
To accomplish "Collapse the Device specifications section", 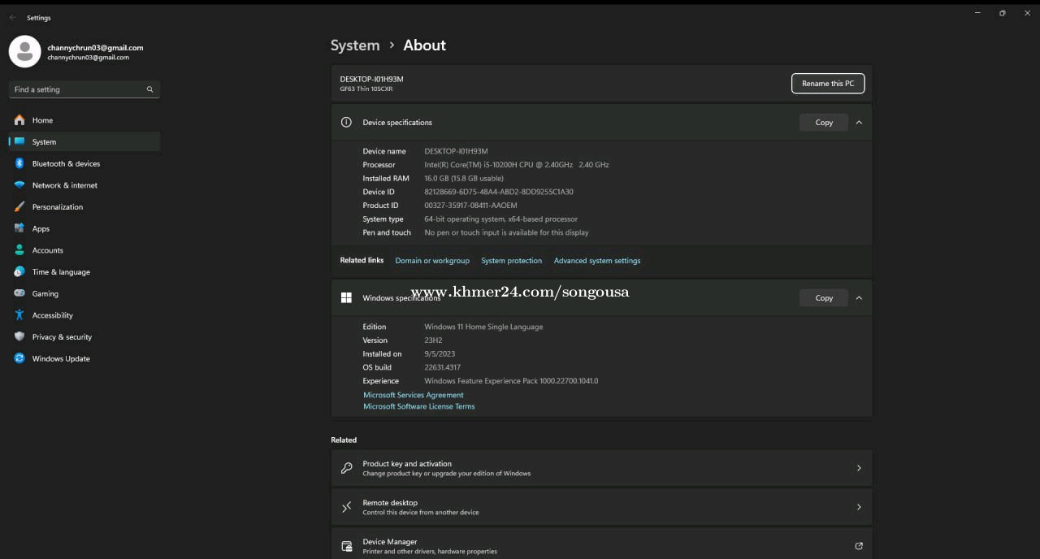I will pyautogui.click(x=859, y=123).
